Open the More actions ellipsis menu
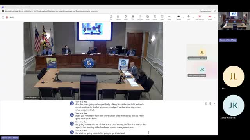 [x=169, y=17]
